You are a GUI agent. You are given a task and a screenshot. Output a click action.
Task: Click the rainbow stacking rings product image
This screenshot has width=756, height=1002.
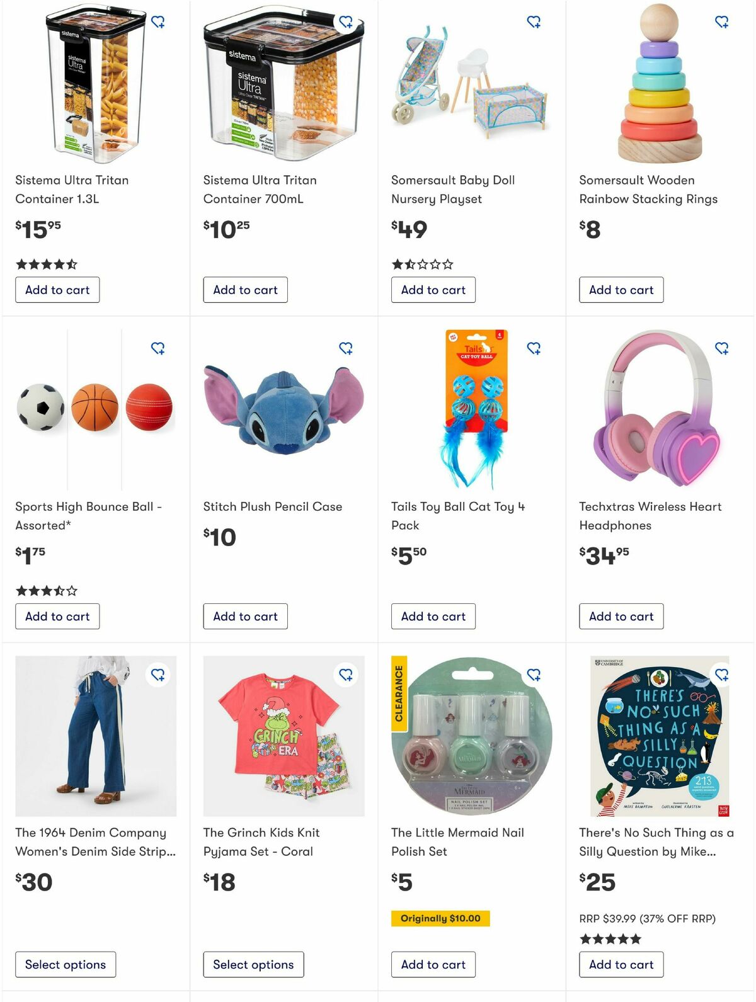[x=659, y=82]
